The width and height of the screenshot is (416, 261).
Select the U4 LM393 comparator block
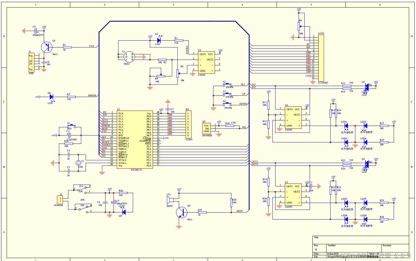click(293, 118)
